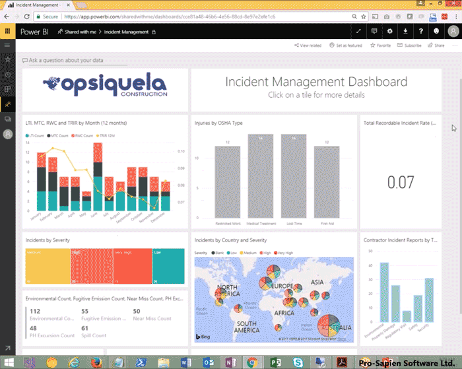Open the Power BI help question mark

coord(421,31)
